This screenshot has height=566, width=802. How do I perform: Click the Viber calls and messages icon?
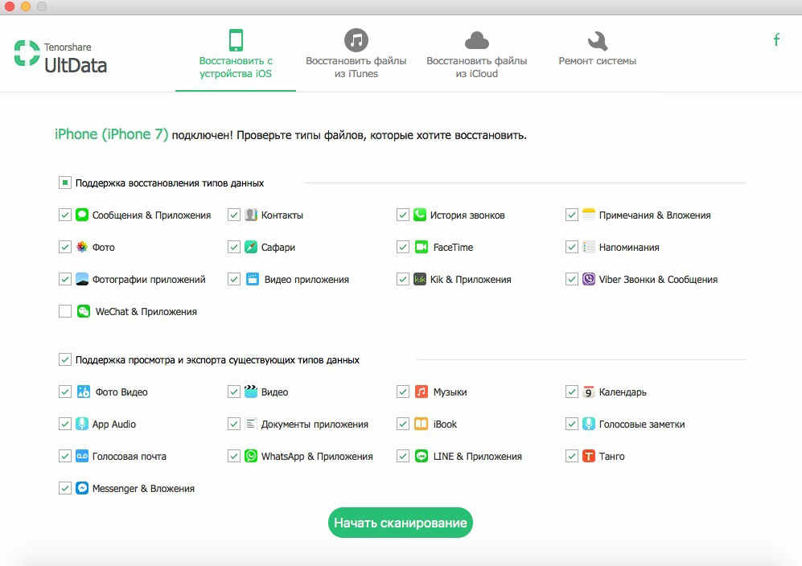[x=589, y=280]
